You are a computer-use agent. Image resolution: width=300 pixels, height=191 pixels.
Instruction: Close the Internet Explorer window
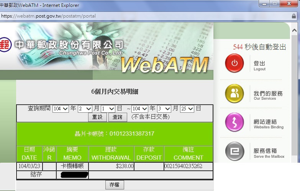pos(289,3)
